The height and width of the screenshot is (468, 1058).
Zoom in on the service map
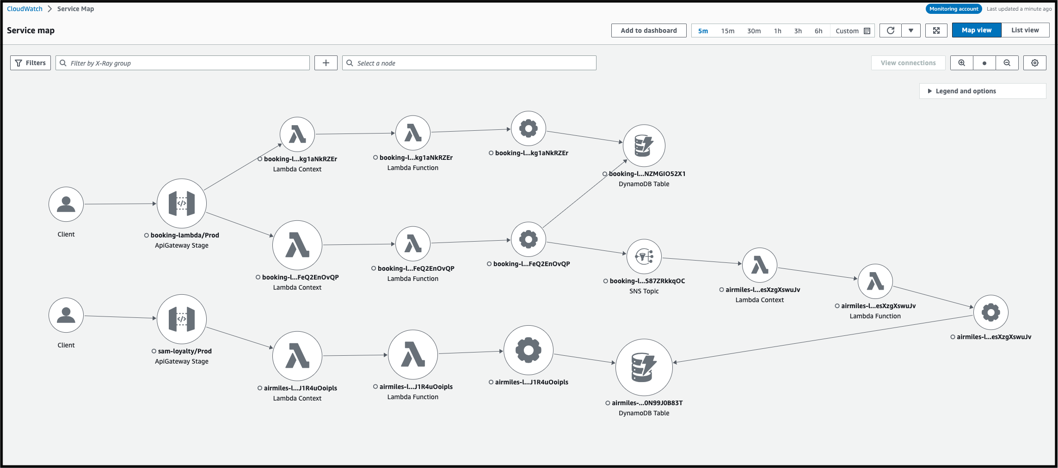[x=962, y=63]
